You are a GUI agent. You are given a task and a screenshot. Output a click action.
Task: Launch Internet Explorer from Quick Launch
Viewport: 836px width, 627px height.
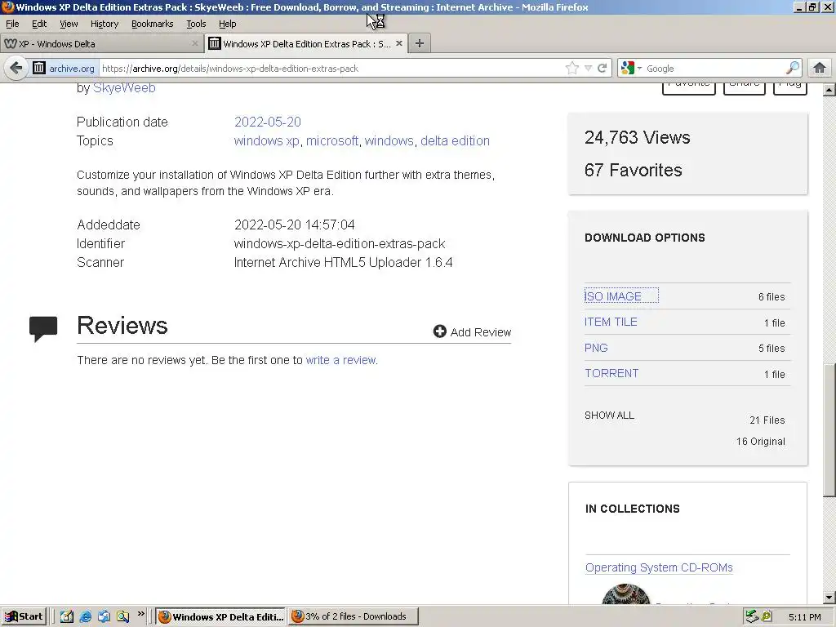click(x=85, y=617)
